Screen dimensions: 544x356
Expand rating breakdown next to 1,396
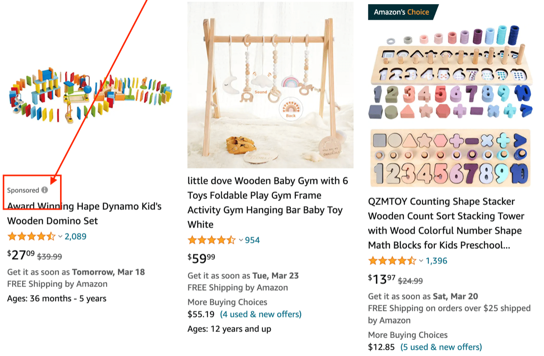[421, 260]
